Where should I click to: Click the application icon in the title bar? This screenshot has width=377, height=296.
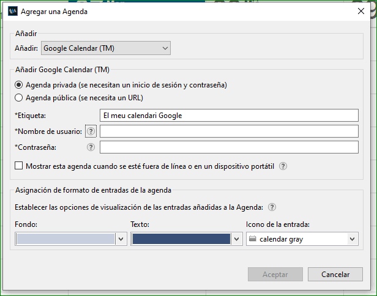pyautogui.click(x=13, y=11)
